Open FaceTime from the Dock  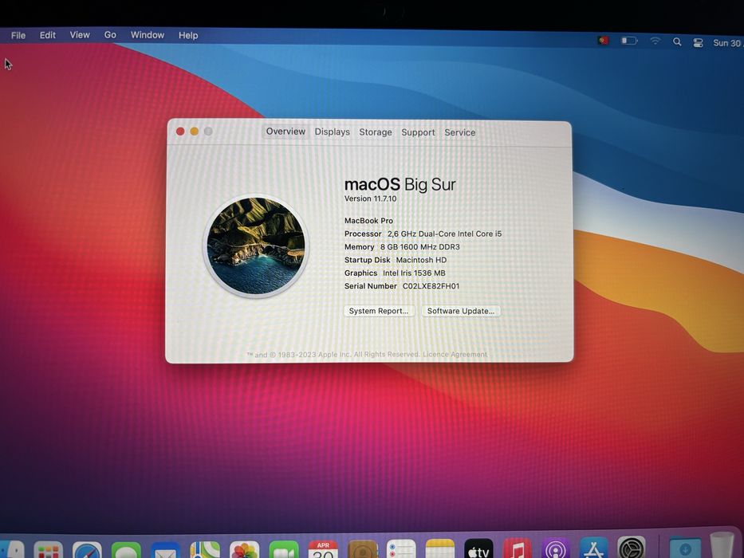point(284,550)
